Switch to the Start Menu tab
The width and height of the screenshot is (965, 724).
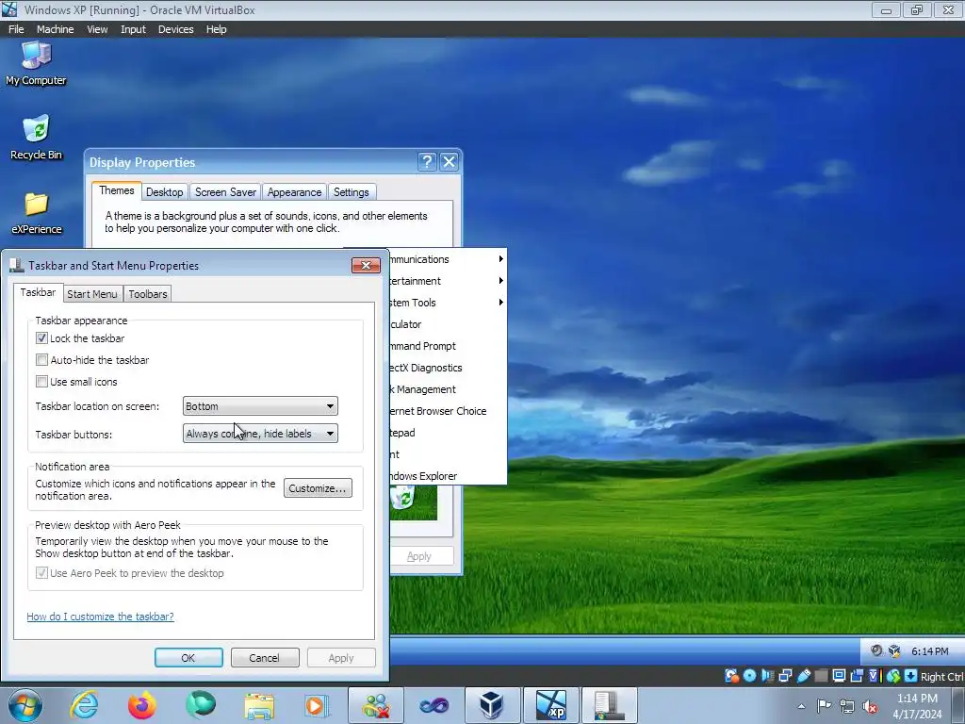coord(92,294)
